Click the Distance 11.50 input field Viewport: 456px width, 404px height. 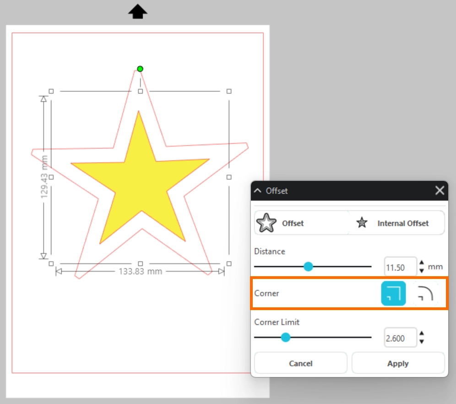pos(400,267)
